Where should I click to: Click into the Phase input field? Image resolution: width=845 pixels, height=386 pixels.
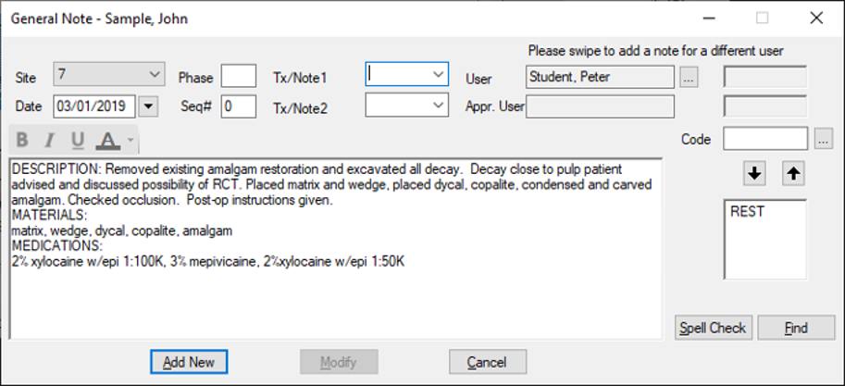coord(238,76)
